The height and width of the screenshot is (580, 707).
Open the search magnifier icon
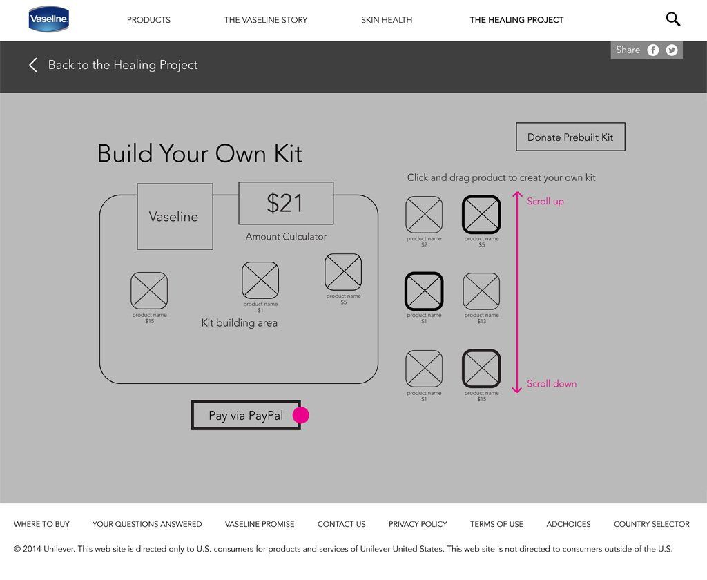point(672,19)
